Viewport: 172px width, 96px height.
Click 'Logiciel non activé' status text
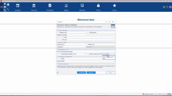149,94
